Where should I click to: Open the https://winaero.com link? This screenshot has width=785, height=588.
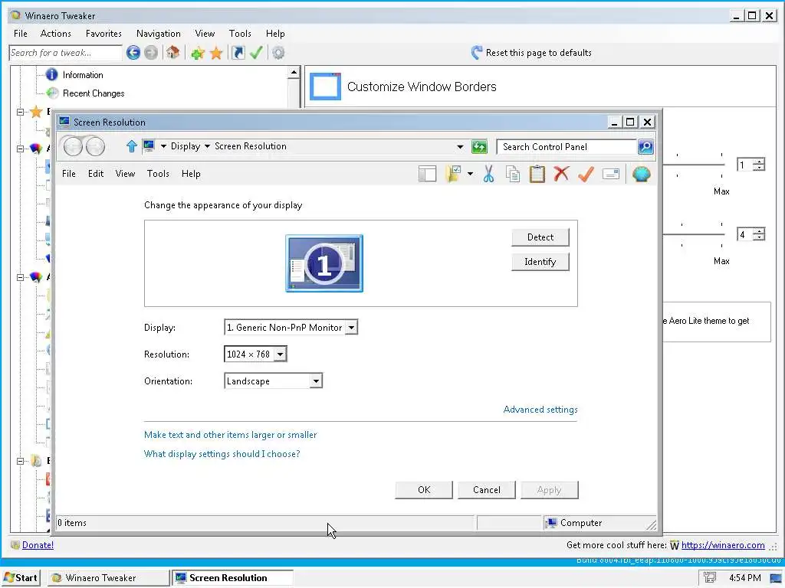[723, 545]
